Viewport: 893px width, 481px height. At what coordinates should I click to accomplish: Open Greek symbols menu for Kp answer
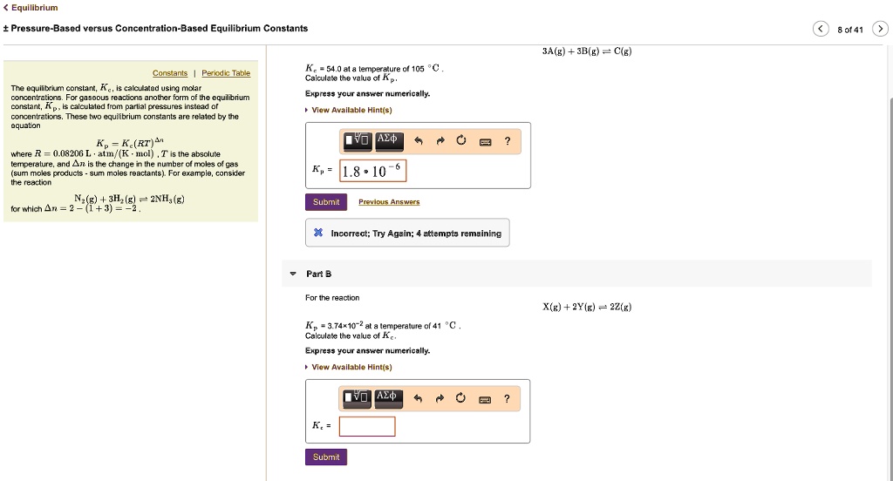tap(388, 139)
